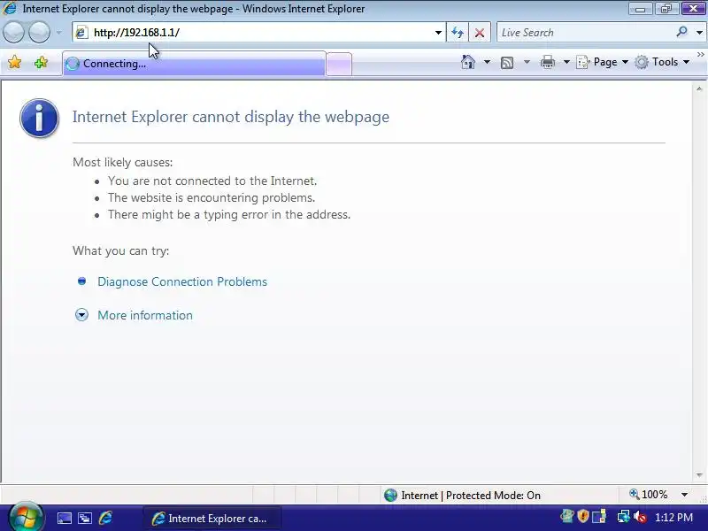Screen dimensions: 708x531
Task: Expand the More information section
Action: (145, 315)
